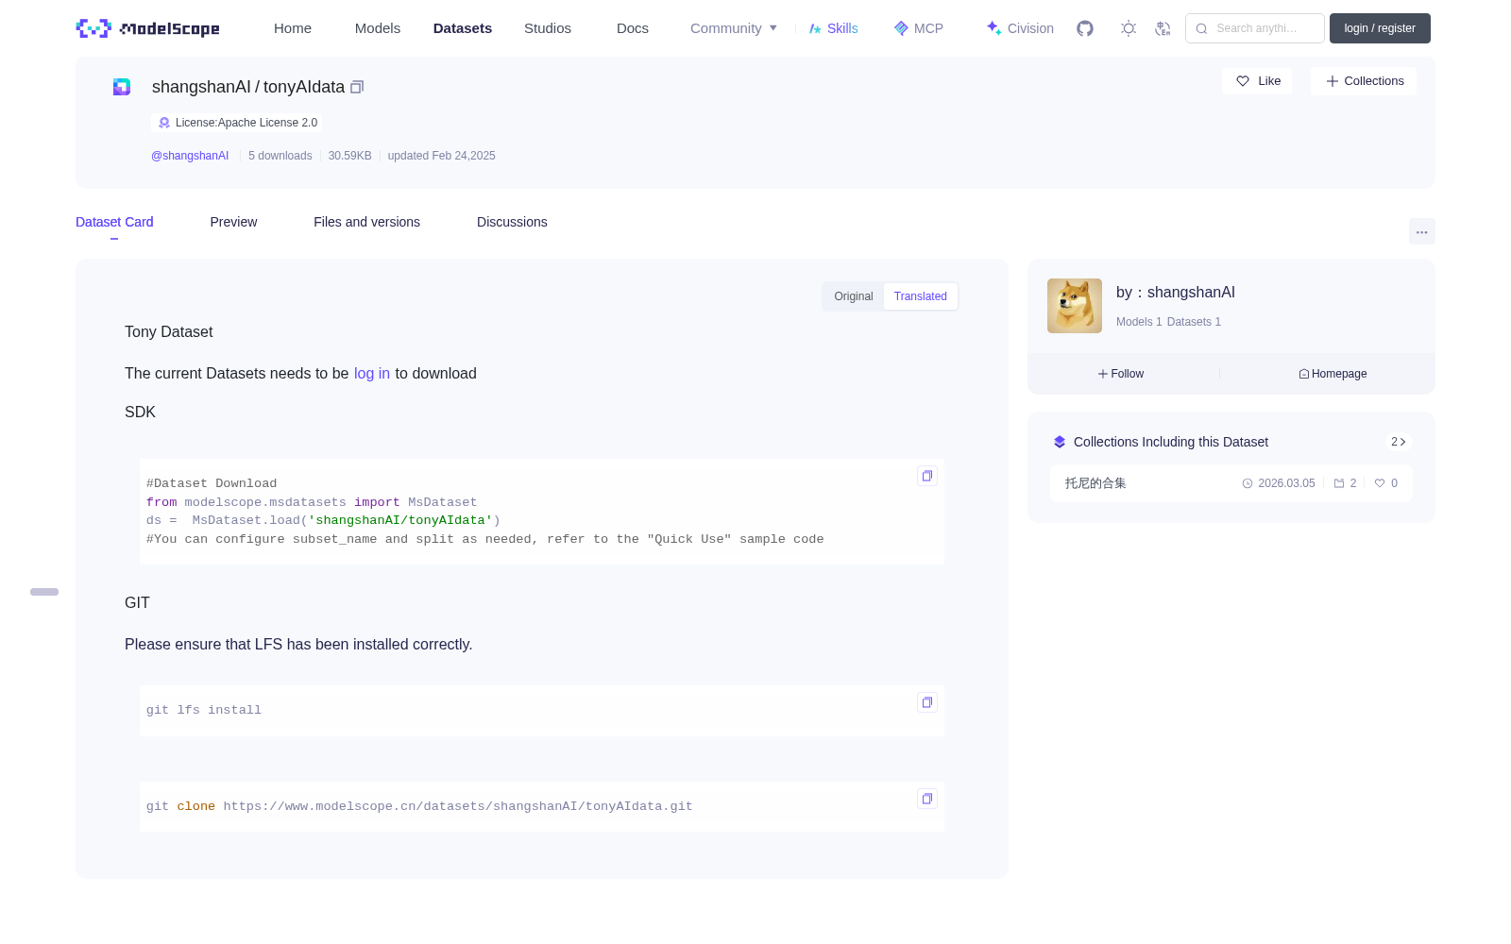The height and width of the screenshot is (944, 1511).
Task: Expand the Community dropdown menu
Action: (734, 28)
